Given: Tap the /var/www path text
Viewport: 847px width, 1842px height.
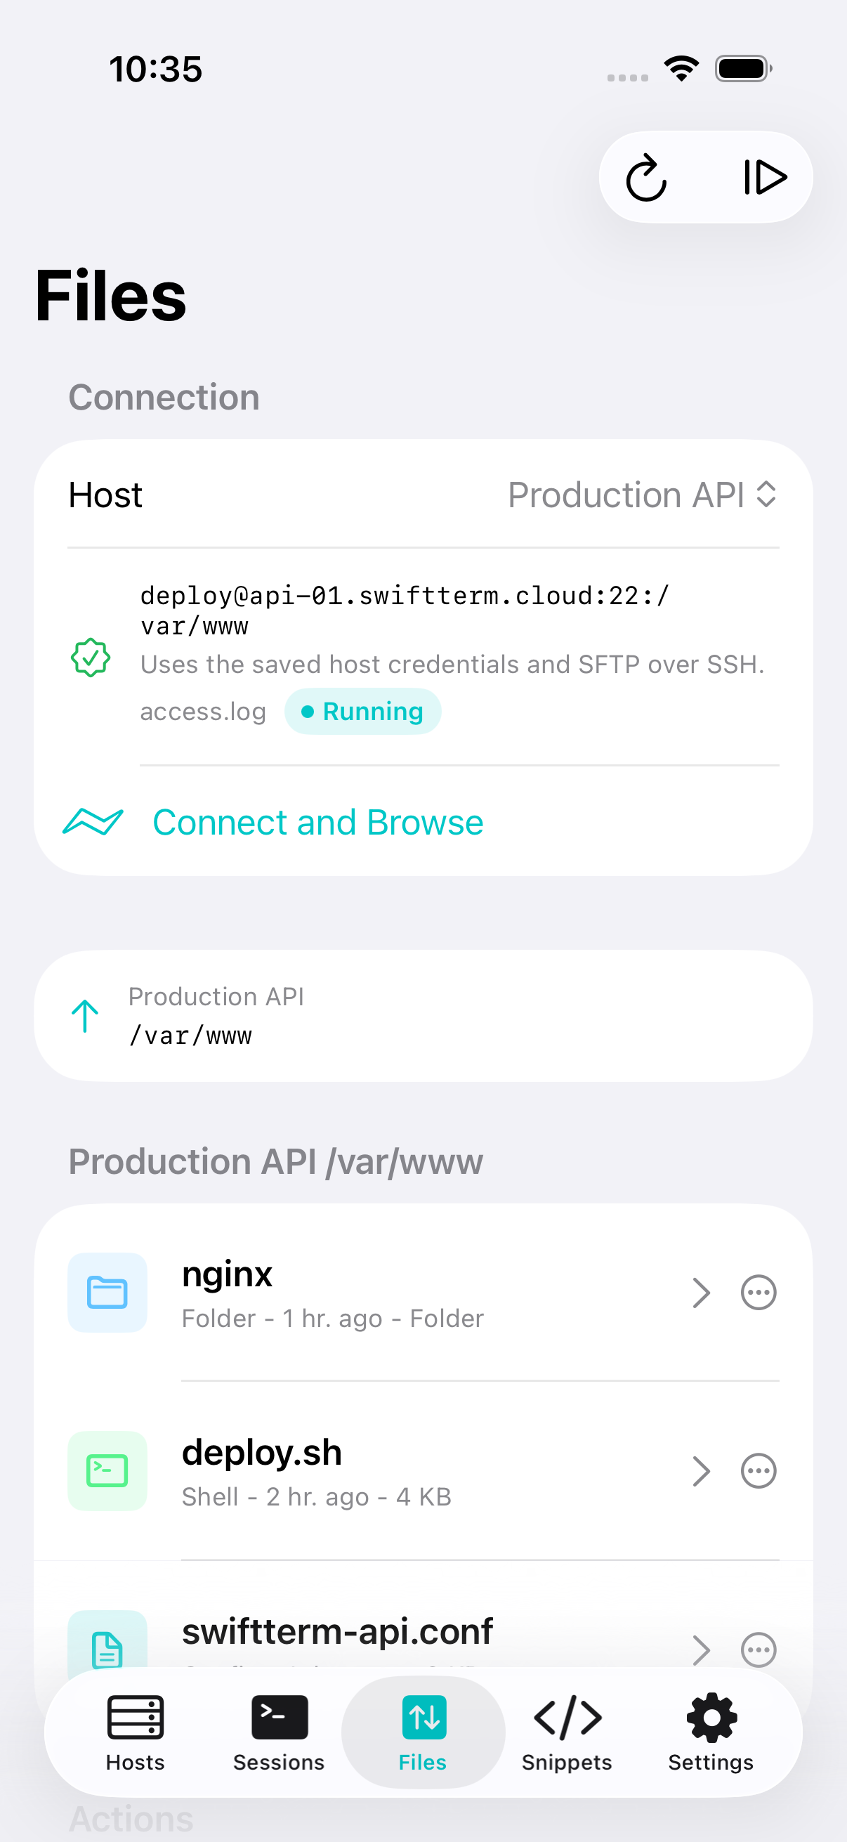Looking at the screenshot, I should tap(190, 1036).
